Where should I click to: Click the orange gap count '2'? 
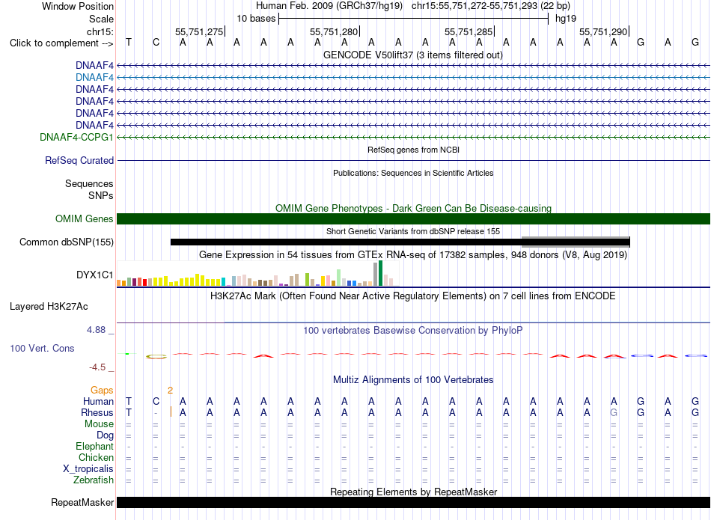tap(170, 391)
